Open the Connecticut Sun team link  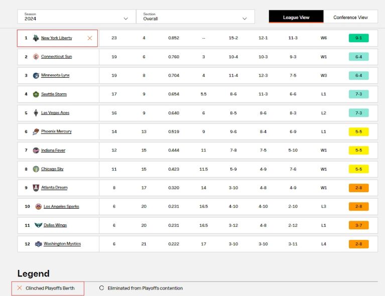(x=57, y=57)
